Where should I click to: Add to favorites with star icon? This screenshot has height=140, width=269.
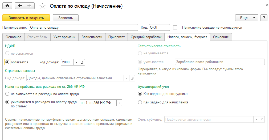tap(42, 6)
